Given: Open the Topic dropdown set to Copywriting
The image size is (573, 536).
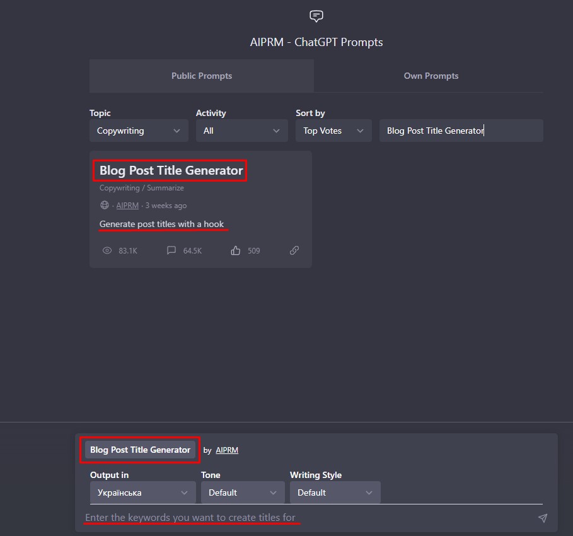Looking at the screenshot, I should click(x=139, y=131).
